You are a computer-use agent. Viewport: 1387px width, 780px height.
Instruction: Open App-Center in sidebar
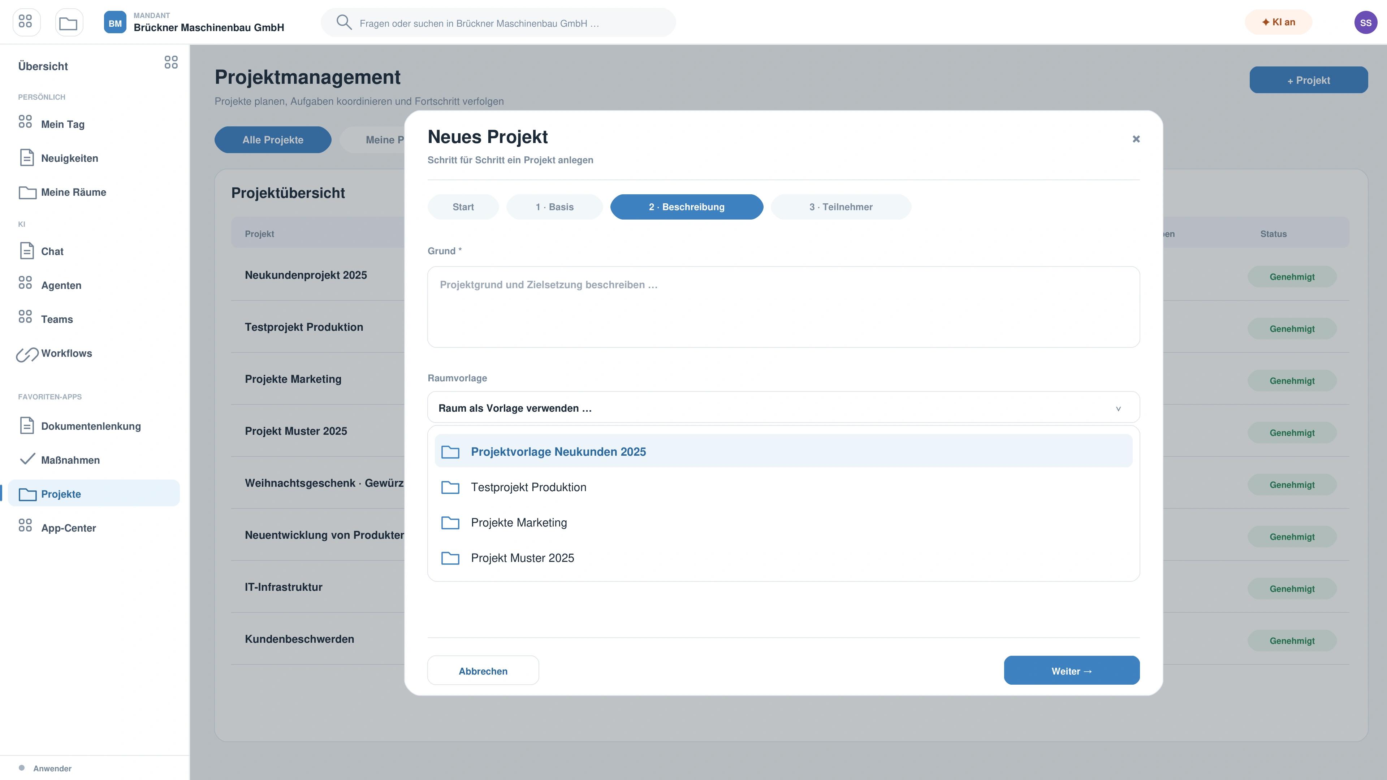pos(94,528)
